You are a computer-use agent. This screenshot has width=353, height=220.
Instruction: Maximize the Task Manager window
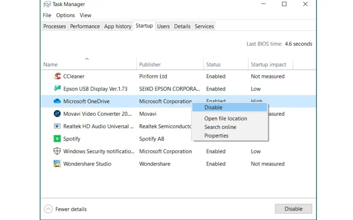point(284,4)
